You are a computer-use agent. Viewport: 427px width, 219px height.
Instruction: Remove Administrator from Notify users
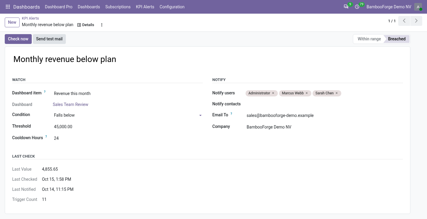click(x=273, y=93)
